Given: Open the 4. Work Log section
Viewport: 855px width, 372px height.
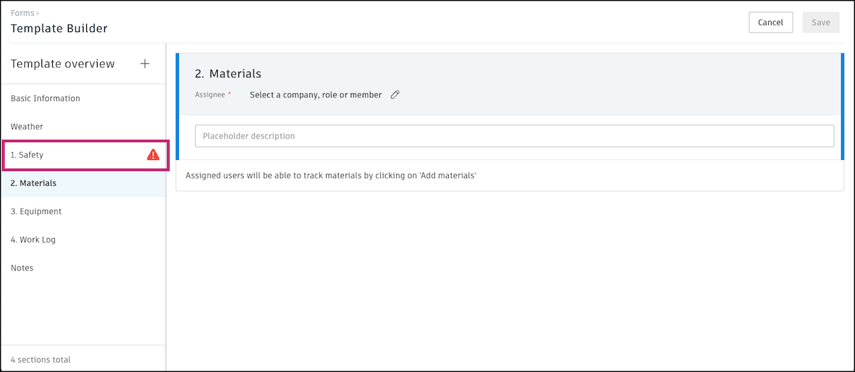Looking at the screenshot, I should point(33,240).
